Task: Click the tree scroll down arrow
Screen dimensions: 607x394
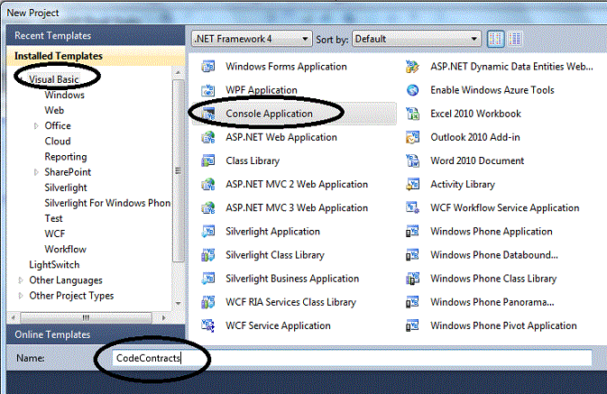Action: click(178, 304)
